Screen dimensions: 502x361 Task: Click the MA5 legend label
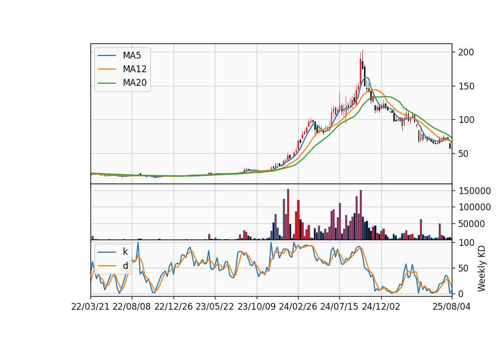click(x=132, y=55)
